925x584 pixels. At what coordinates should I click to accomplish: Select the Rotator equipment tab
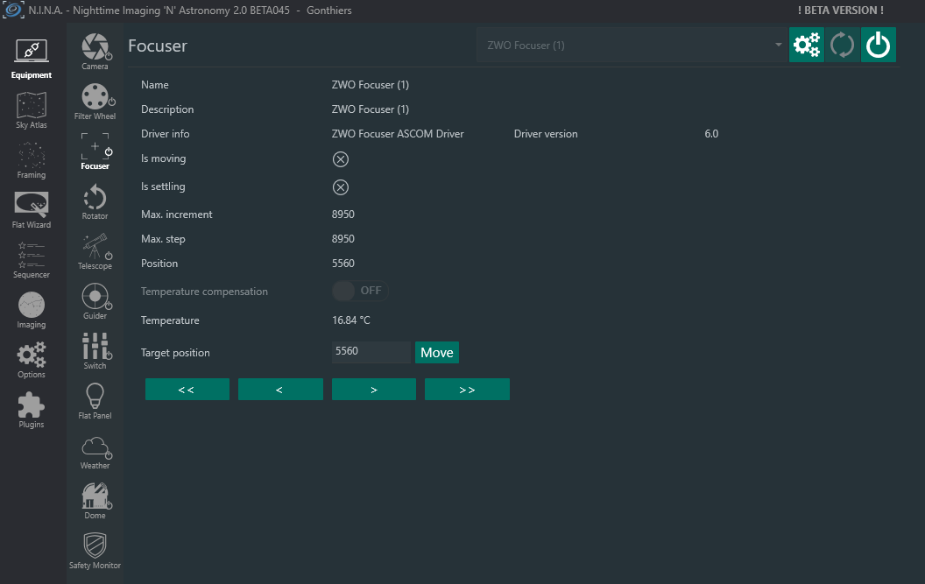[x=95, y=201]
